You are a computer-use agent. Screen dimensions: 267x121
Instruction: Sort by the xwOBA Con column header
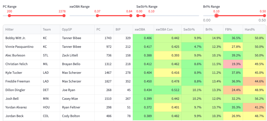(x=168, y=29)
